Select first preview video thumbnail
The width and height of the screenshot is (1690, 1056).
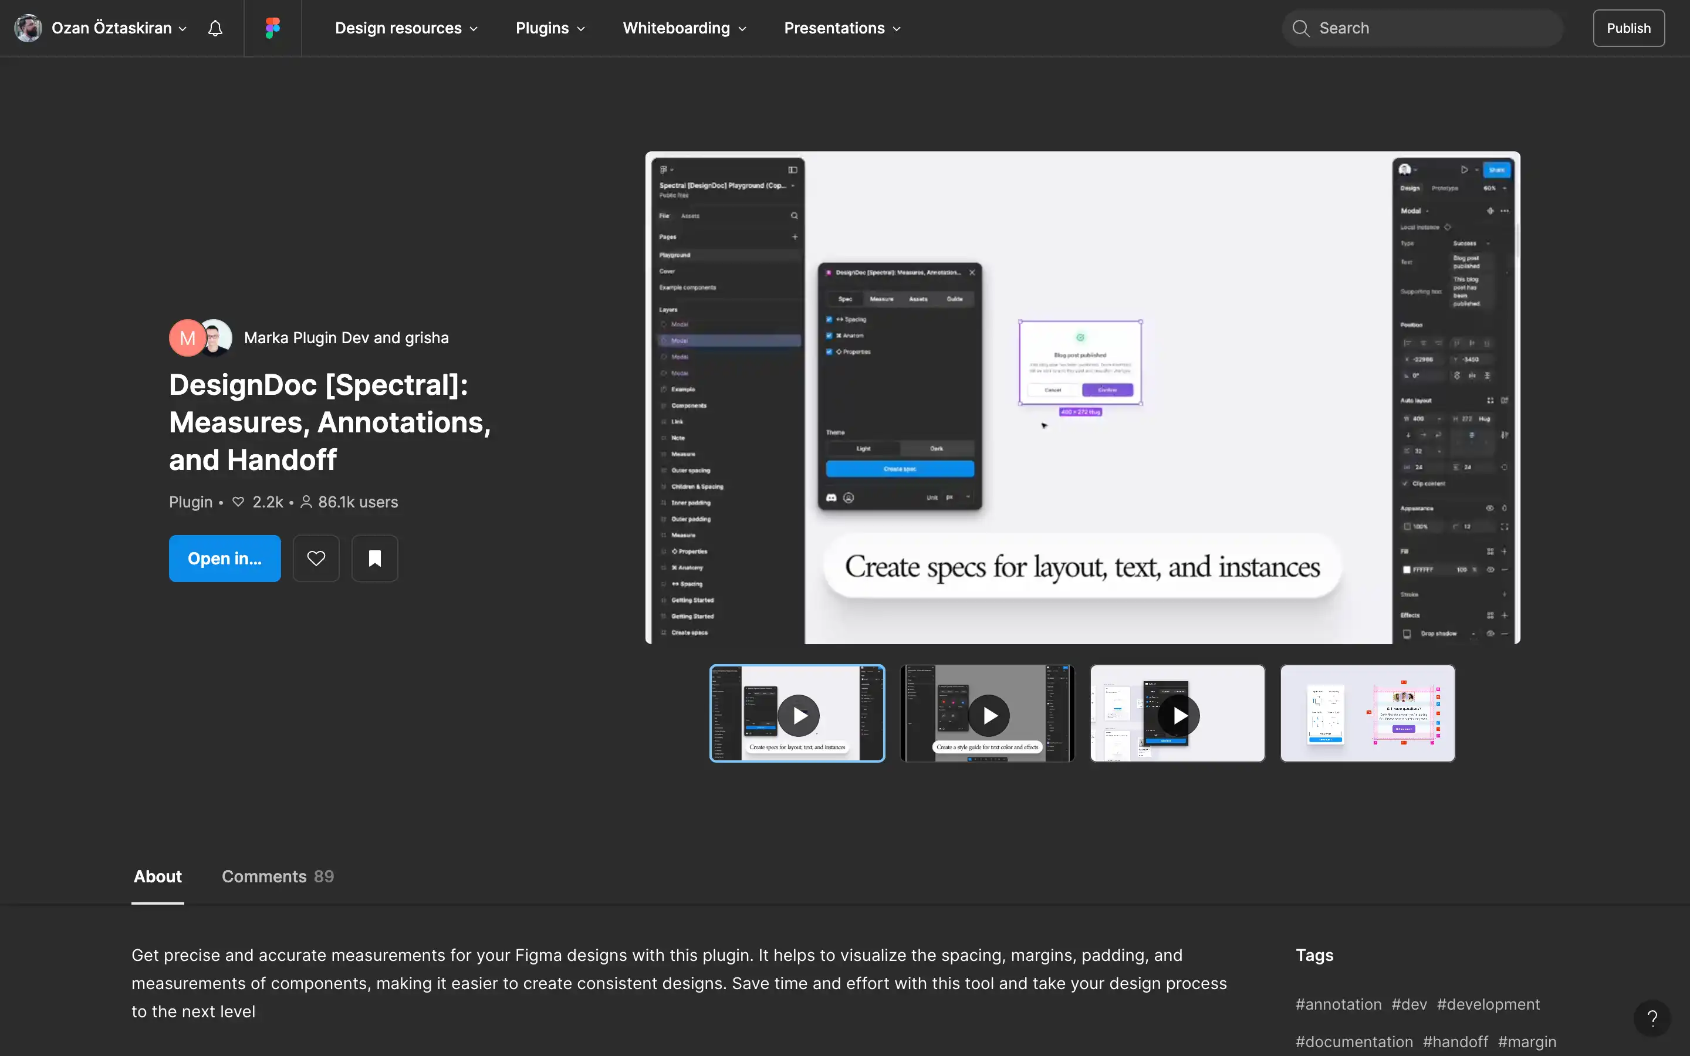(797, 713)
